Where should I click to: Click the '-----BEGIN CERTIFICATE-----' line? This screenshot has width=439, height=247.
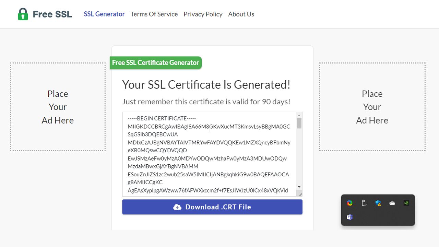pos(162,118)
